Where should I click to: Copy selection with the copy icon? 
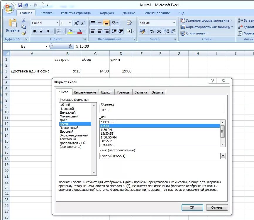click(x=24, y=27)
